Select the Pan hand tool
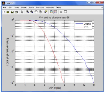 pos(36,12)
